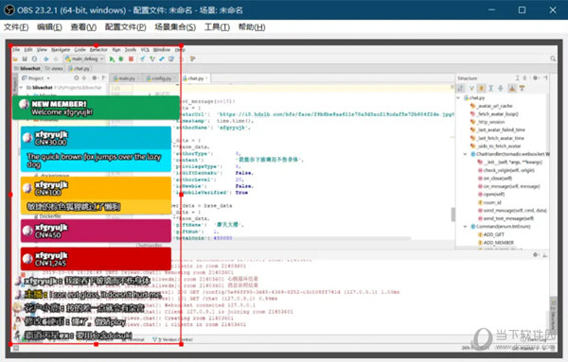The image size is (568, 362).
Task: Click the bottom-right red resize handle
Action: [181, 344]
